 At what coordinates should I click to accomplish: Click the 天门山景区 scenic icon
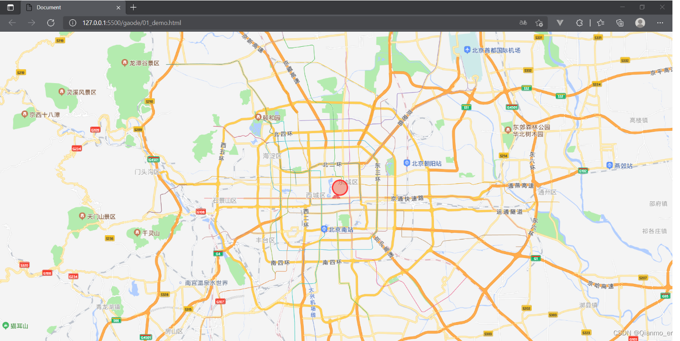[82, 216]
